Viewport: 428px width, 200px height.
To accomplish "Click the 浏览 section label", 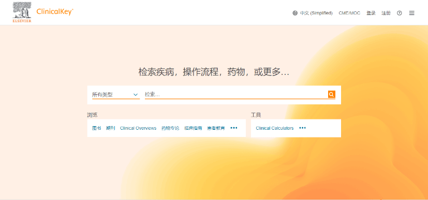I will 92,115.
